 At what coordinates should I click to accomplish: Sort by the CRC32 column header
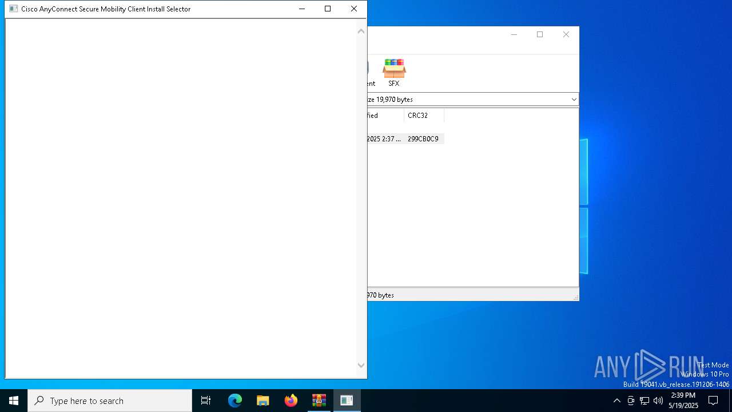(x=424, y=116)
